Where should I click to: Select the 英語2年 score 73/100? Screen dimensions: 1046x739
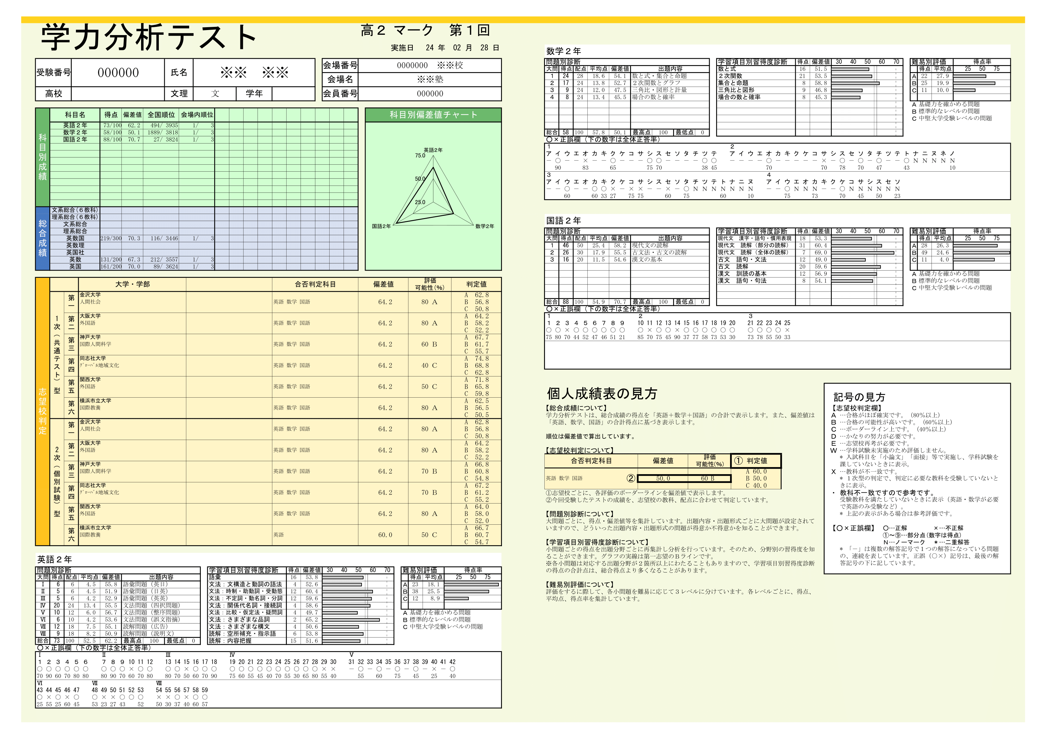[112, 125]
